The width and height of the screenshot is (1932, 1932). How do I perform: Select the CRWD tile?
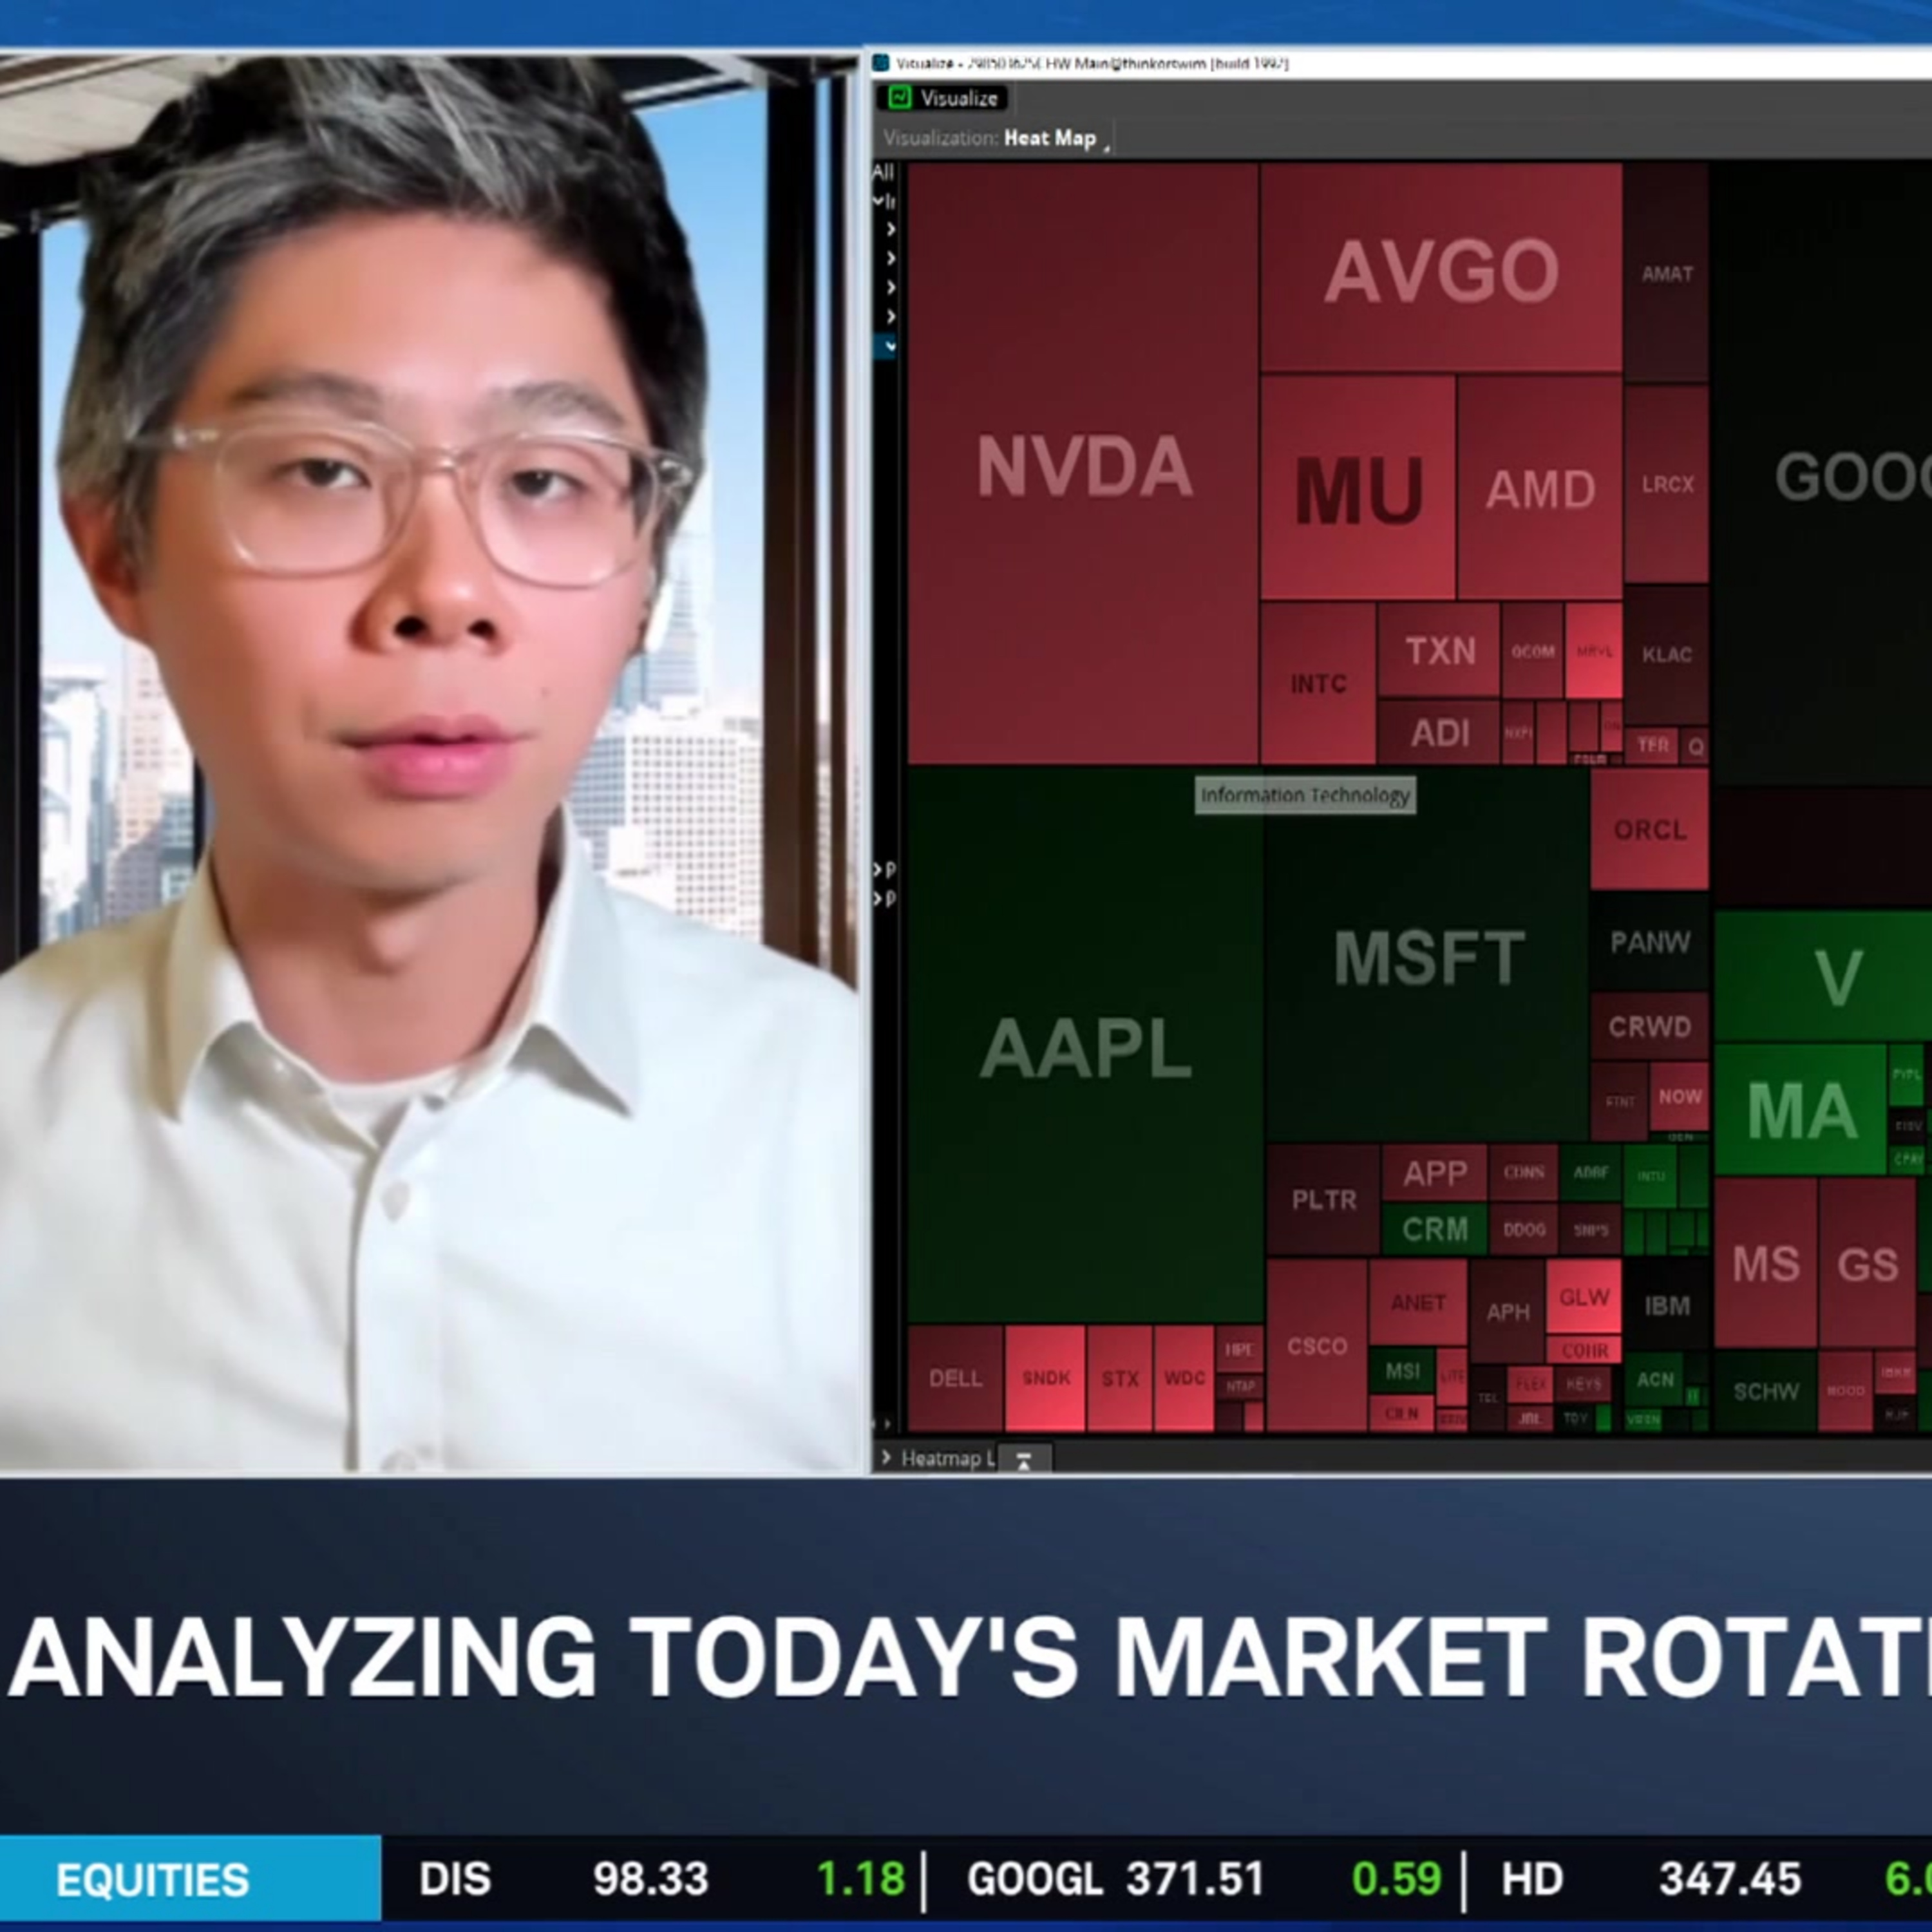click(x=1649, y=1026)
